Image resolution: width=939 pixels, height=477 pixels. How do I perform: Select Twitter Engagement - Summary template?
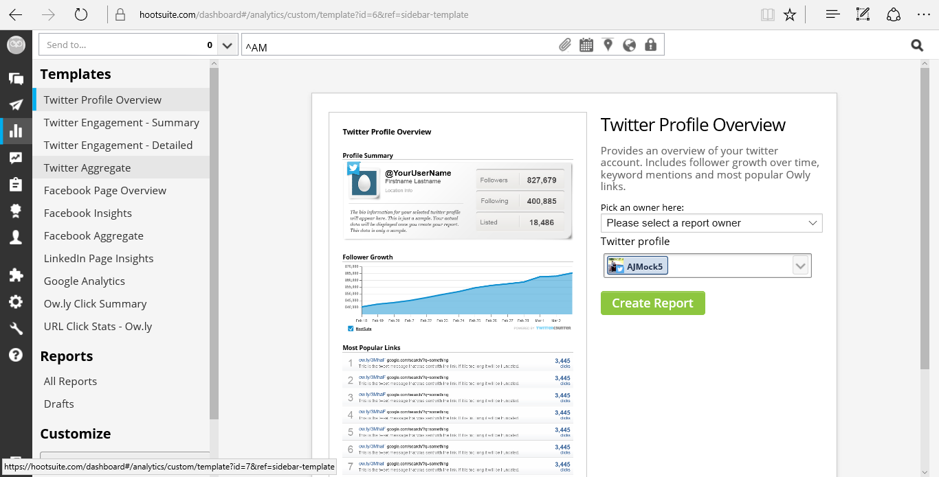click(x=121, y=123)
